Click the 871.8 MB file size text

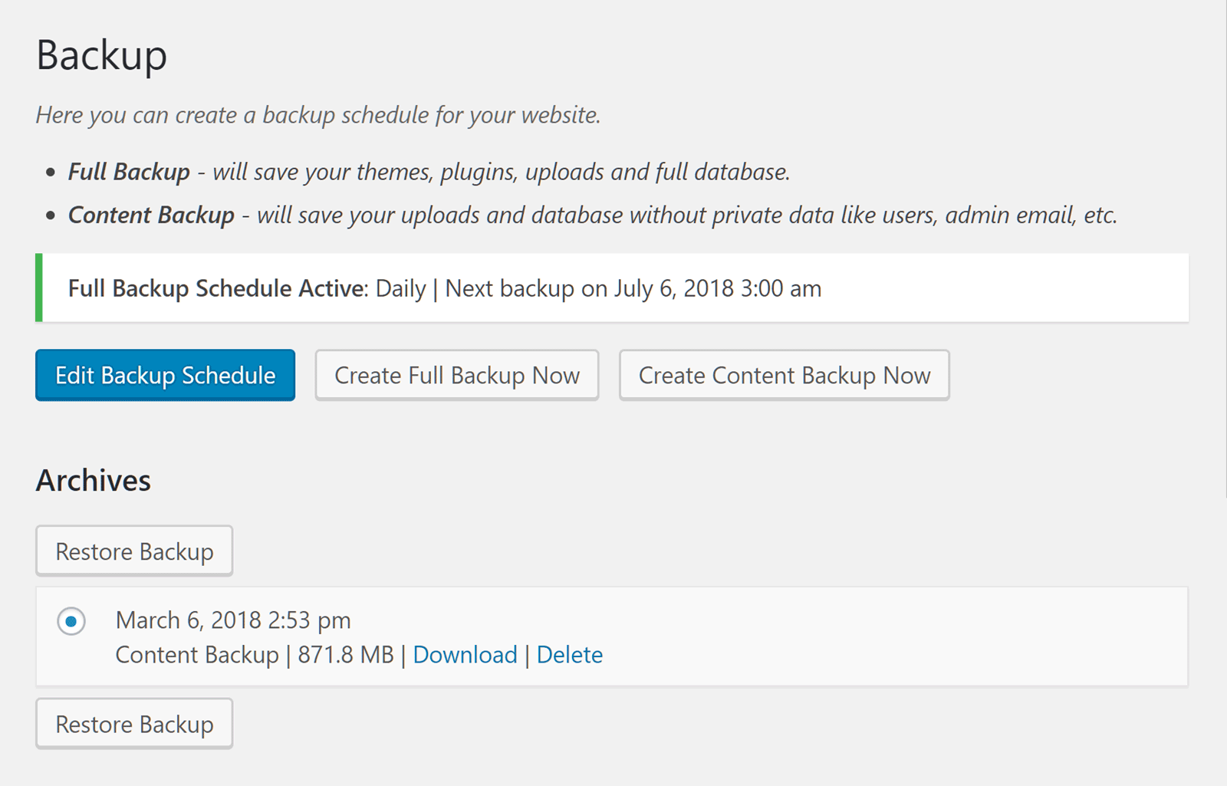tap(345, 655)
